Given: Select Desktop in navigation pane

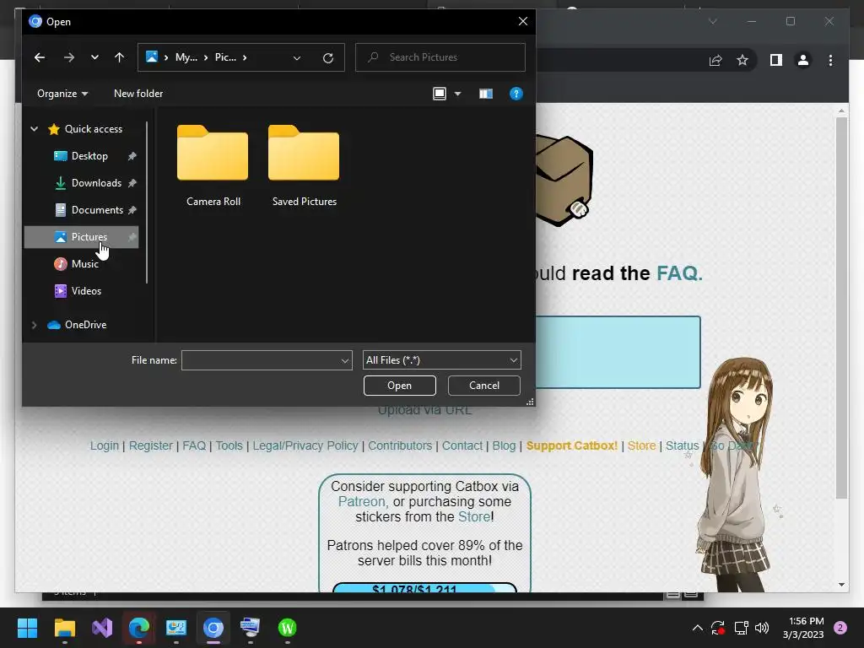Looking at the screenshot, I should [x=82, y=156].
